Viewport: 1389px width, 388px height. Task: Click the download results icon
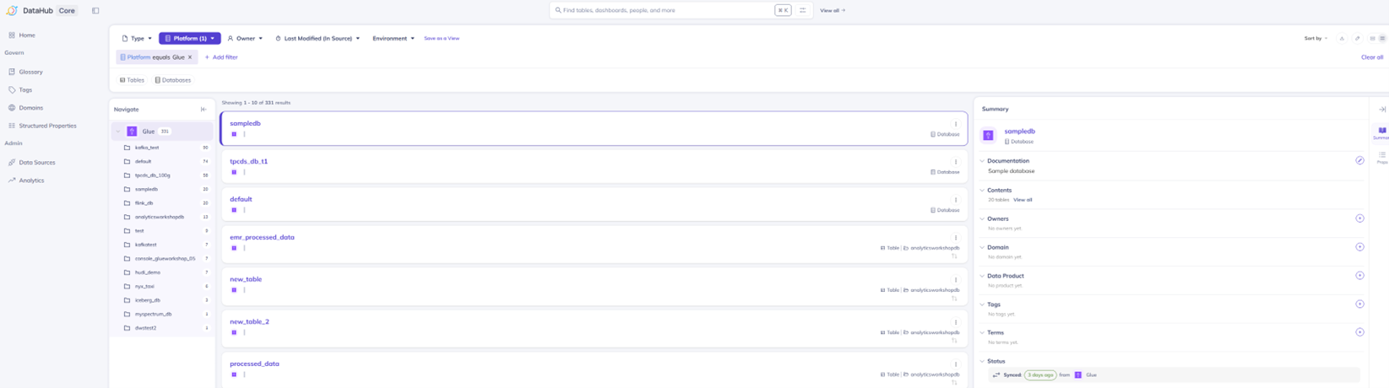click(1342, 38)
